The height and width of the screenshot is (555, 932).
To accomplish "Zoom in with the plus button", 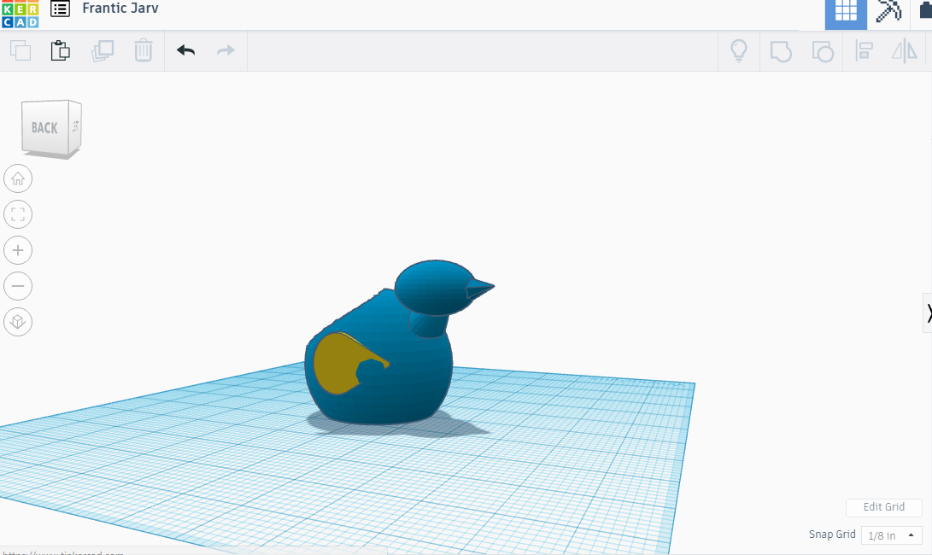I will click(18, 250).
